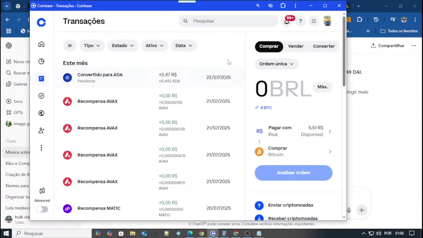Image resolution: width=423 pixels, height=238 pixels.
Task: Open Advanced trading candlestick icon
Action: [42, 191]
